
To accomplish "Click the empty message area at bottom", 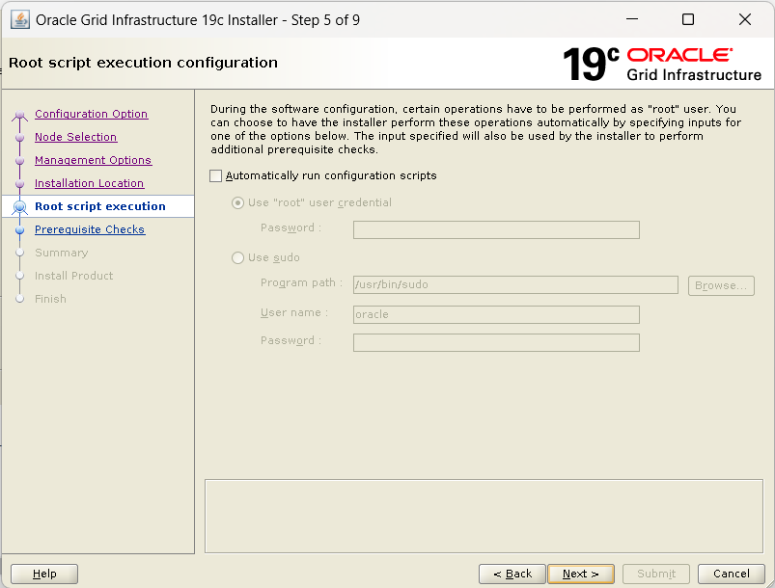I will (484, 517).
